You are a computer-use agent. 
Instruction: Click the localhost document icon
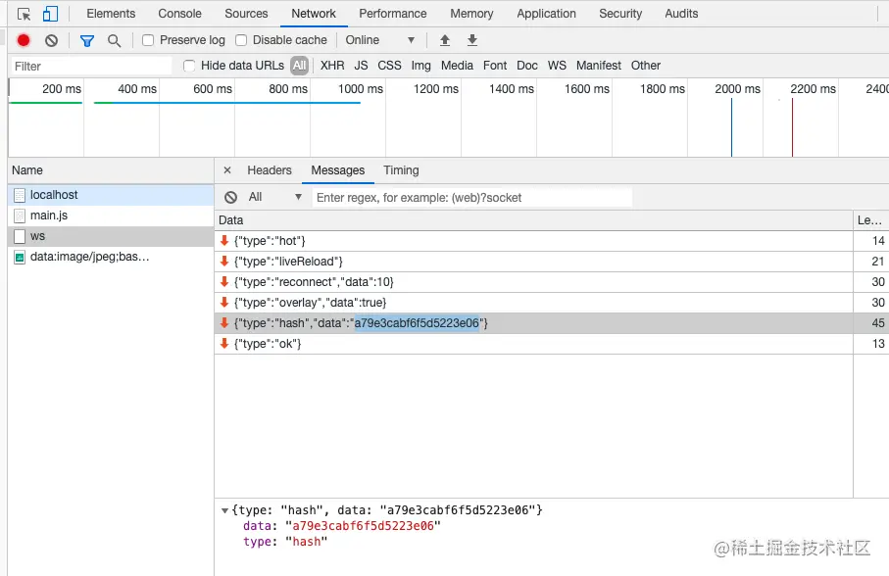(x=20, y=195)
